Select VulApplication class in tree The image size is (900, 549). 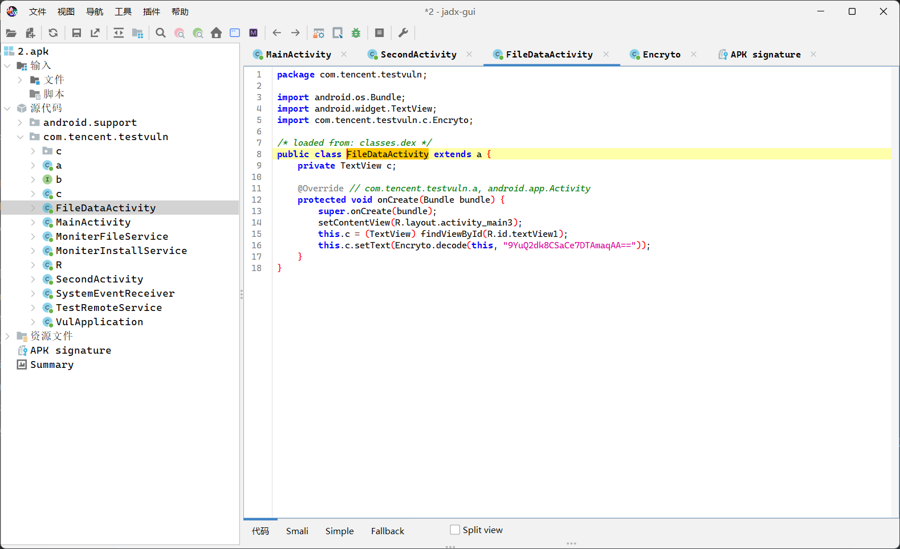tap(99, 322)
